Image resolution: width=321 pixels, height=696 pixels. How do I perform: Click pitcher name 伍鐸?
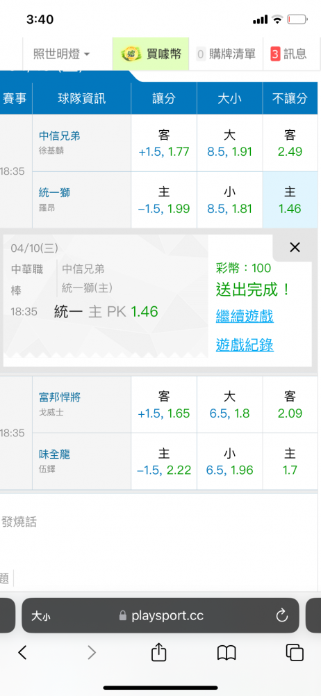(x=47, y=469)
